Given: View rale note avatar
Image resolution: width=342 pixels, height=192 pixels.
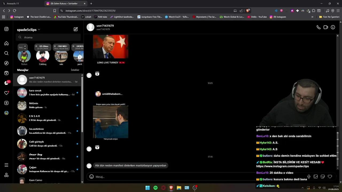Looking at the screenshot, I should click(x=61, y=56).
